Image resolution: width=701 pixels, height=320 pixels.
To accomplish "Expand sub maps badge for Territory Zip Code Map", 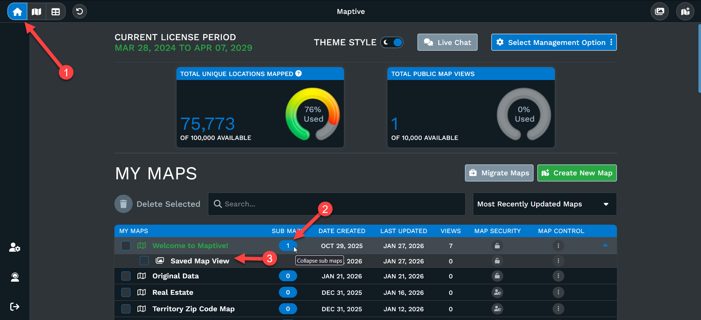I will [x=288, y=309].
